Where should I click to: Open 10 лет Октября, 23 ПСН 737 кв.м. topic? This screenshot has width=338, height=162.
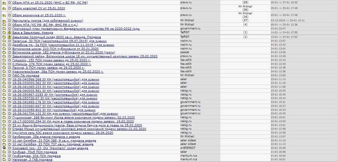click(x=53, y=144)
